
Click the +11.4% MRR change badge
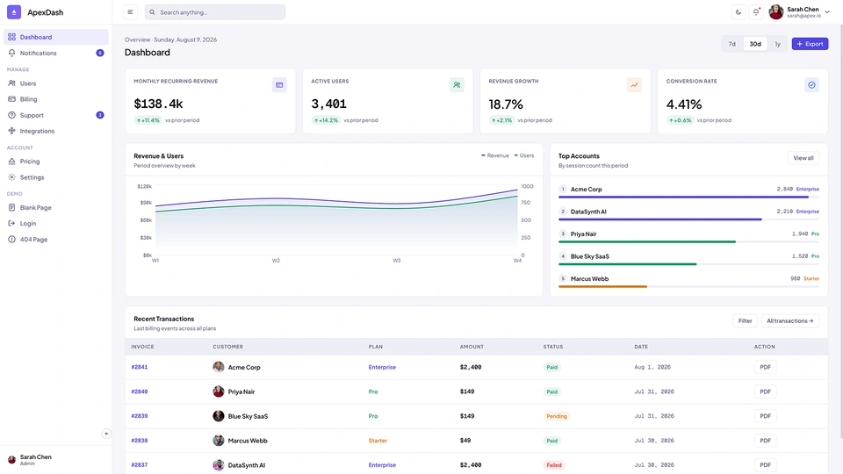148,120
